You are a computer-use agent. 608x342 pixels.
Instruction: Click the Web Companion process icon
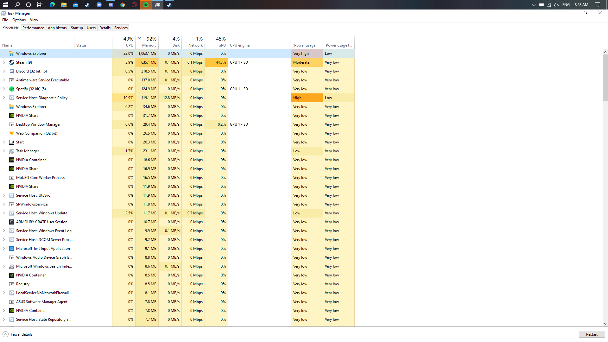tap(12, 133)
